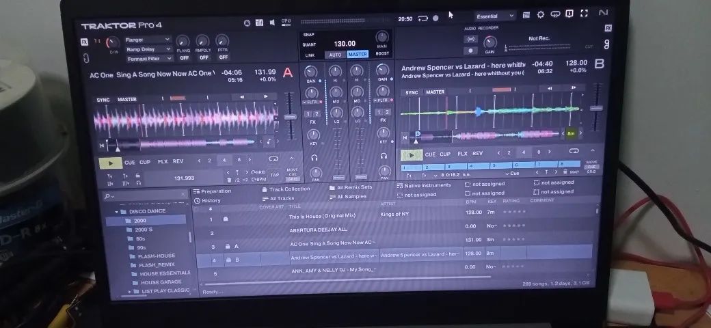Toggle SYNC on Deck B

412,92
